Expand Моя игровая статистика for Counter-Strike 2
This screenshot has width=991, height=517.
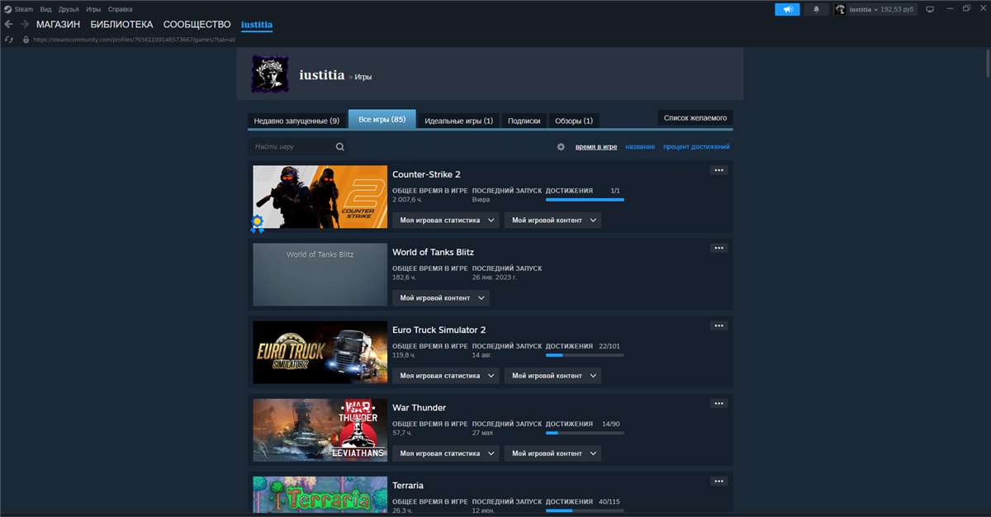coord(445,220)
